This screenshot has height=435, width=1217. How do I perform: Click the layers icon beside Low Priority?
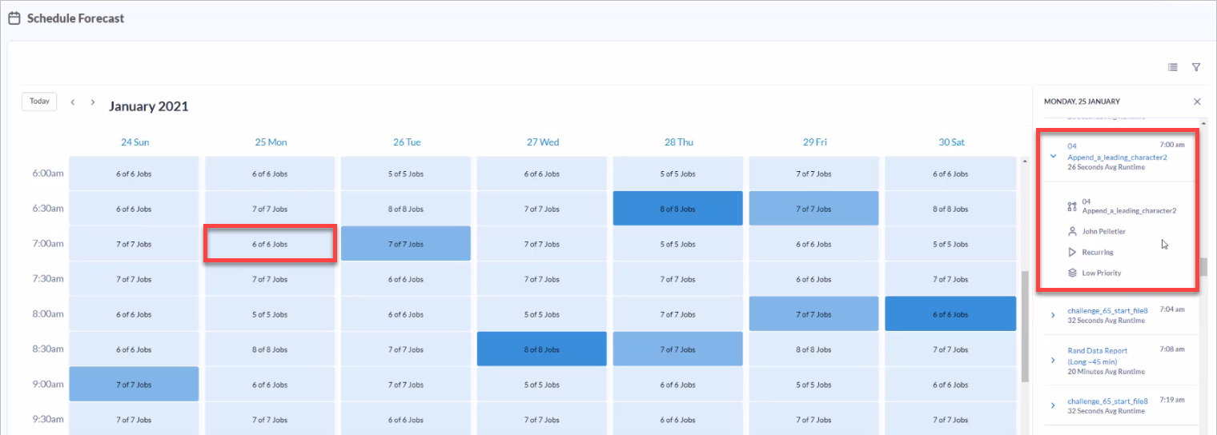coord(1072,273)
